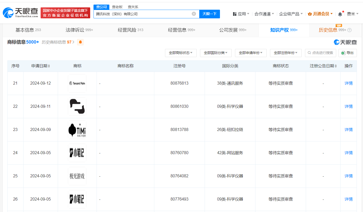Clear the search box with X icon
This screenshot has width=363, height=212.
pyautogui.click(x=194, y=14)
